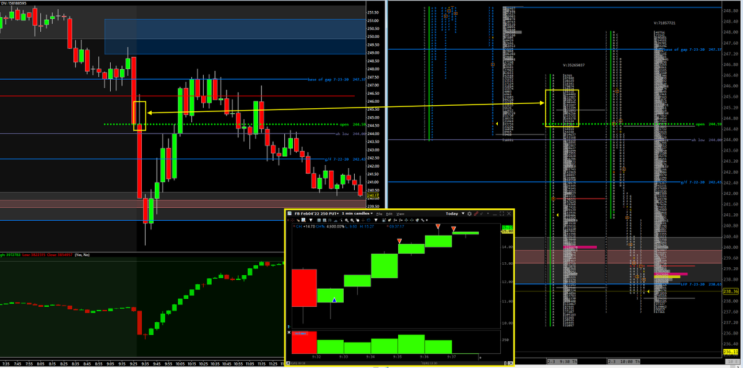The width and height of the screenshot is (743, 368).
Task: Click the magnifier-on-page icon in the option chart toolbar
Action: pos(303,220)
